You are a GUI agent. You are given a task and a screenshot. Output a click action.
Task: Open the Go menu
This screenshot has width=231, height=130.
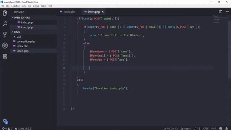click(x=30, y=6)
